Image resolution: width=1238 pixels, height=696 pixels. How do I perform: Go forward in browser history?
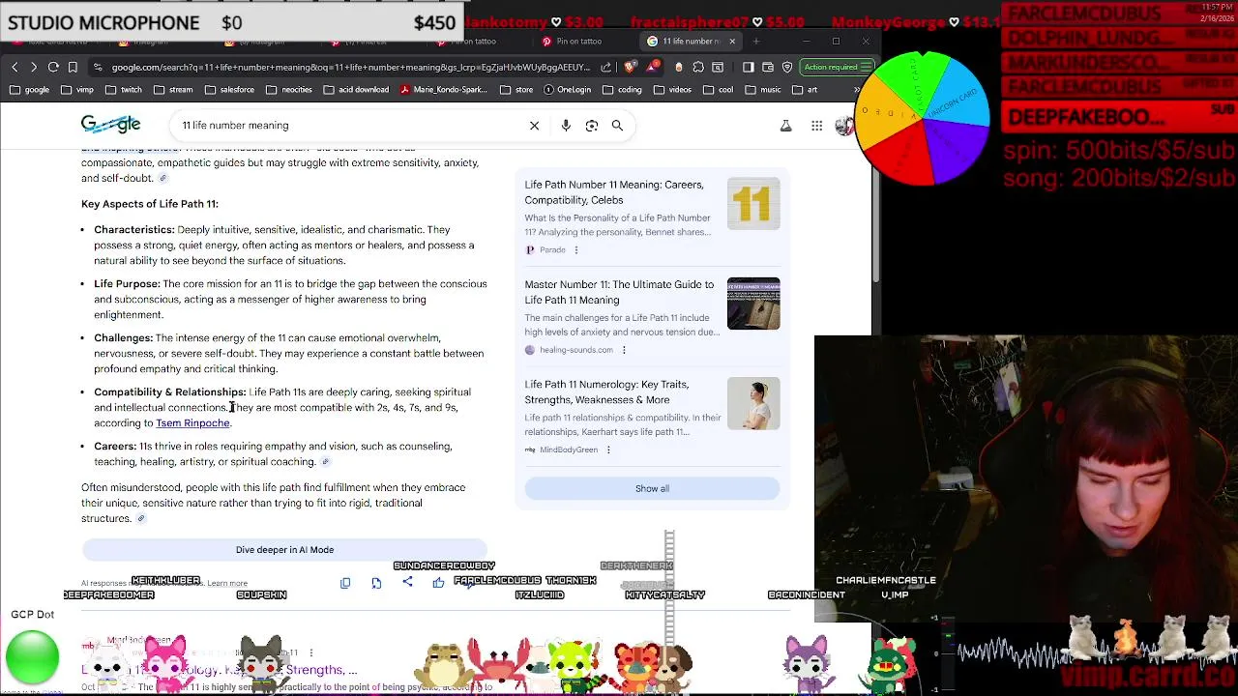[33, 67]
